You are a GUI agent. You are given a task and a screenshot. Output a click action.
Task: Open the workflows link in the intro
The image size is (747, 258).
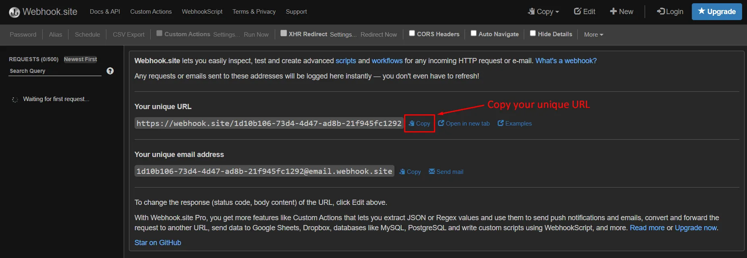click(x=387, y=61)
